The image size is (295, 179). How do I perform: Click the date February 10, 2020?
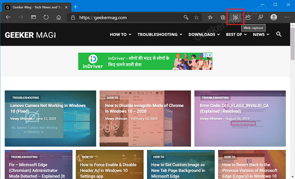(144, 119)
